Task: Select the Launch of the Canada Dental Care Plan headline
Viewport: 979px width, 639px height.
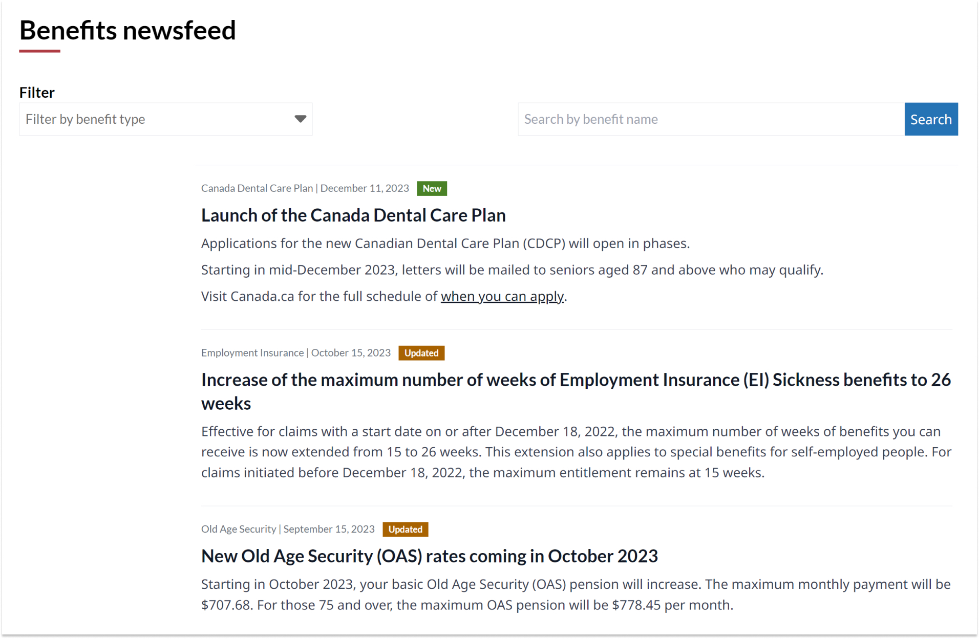Action: [353, 215]
